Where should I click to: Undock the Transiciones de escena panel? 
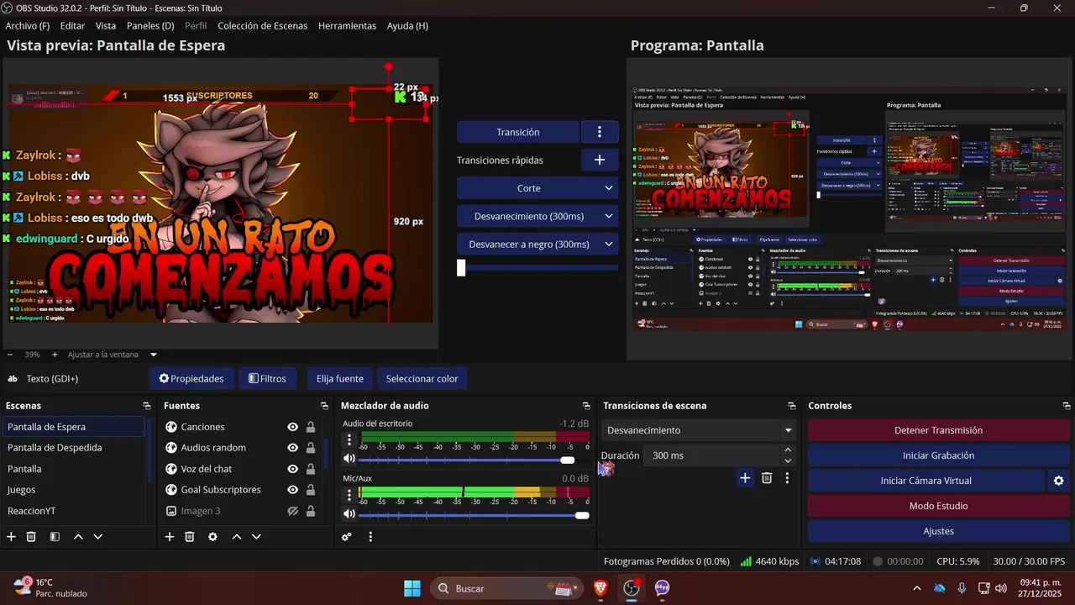click(791, 406)
